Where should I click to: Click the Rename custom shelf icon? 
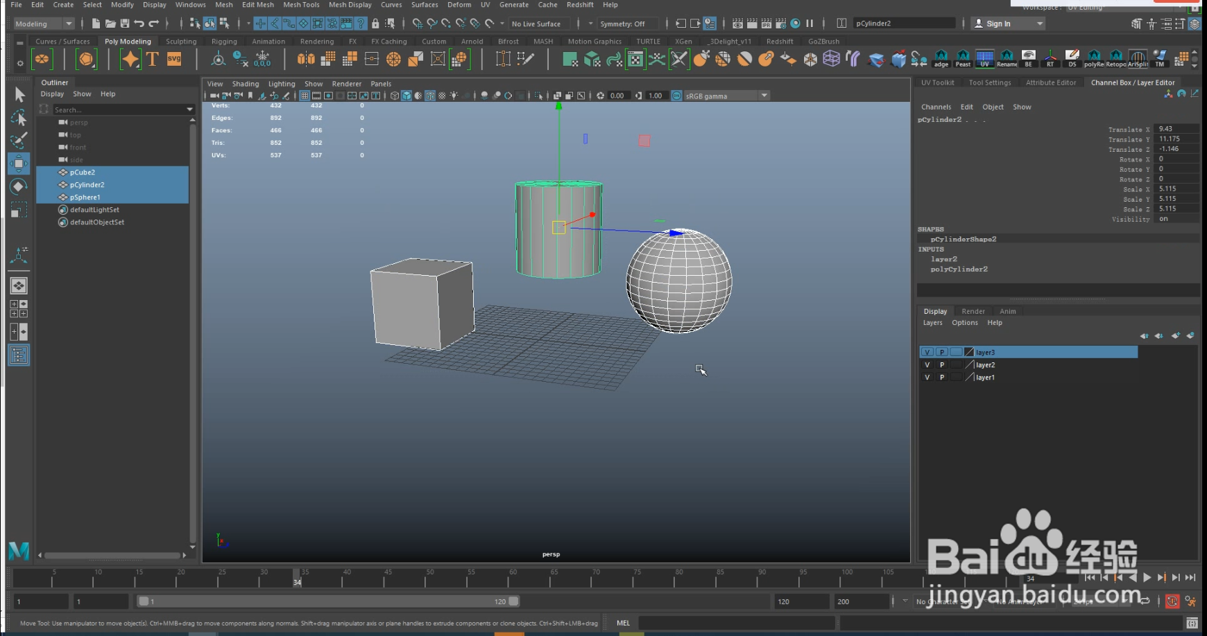click(1007, 60)
